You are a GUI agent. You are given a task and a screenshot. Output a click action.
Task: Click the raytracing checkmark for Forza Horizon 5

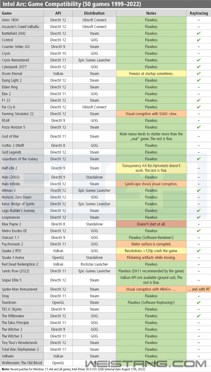199,127
